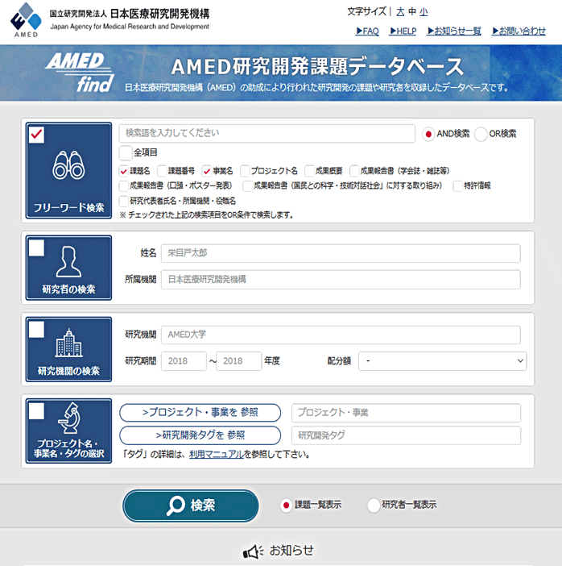Uncheck the 事業名 checkbox
Screen dimensions: 562x566
(207, 171)
